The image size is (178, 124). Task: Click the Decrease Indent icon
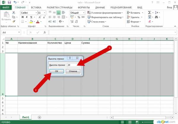point(50,22)
